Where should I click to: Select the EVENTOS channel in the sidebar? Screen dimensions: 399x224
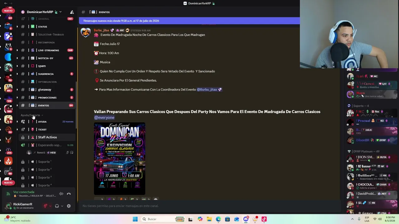pos(47,105)
